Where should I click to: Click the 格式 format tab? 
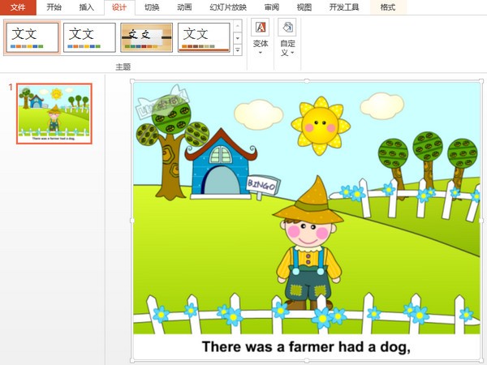click(x=388, y=7)
